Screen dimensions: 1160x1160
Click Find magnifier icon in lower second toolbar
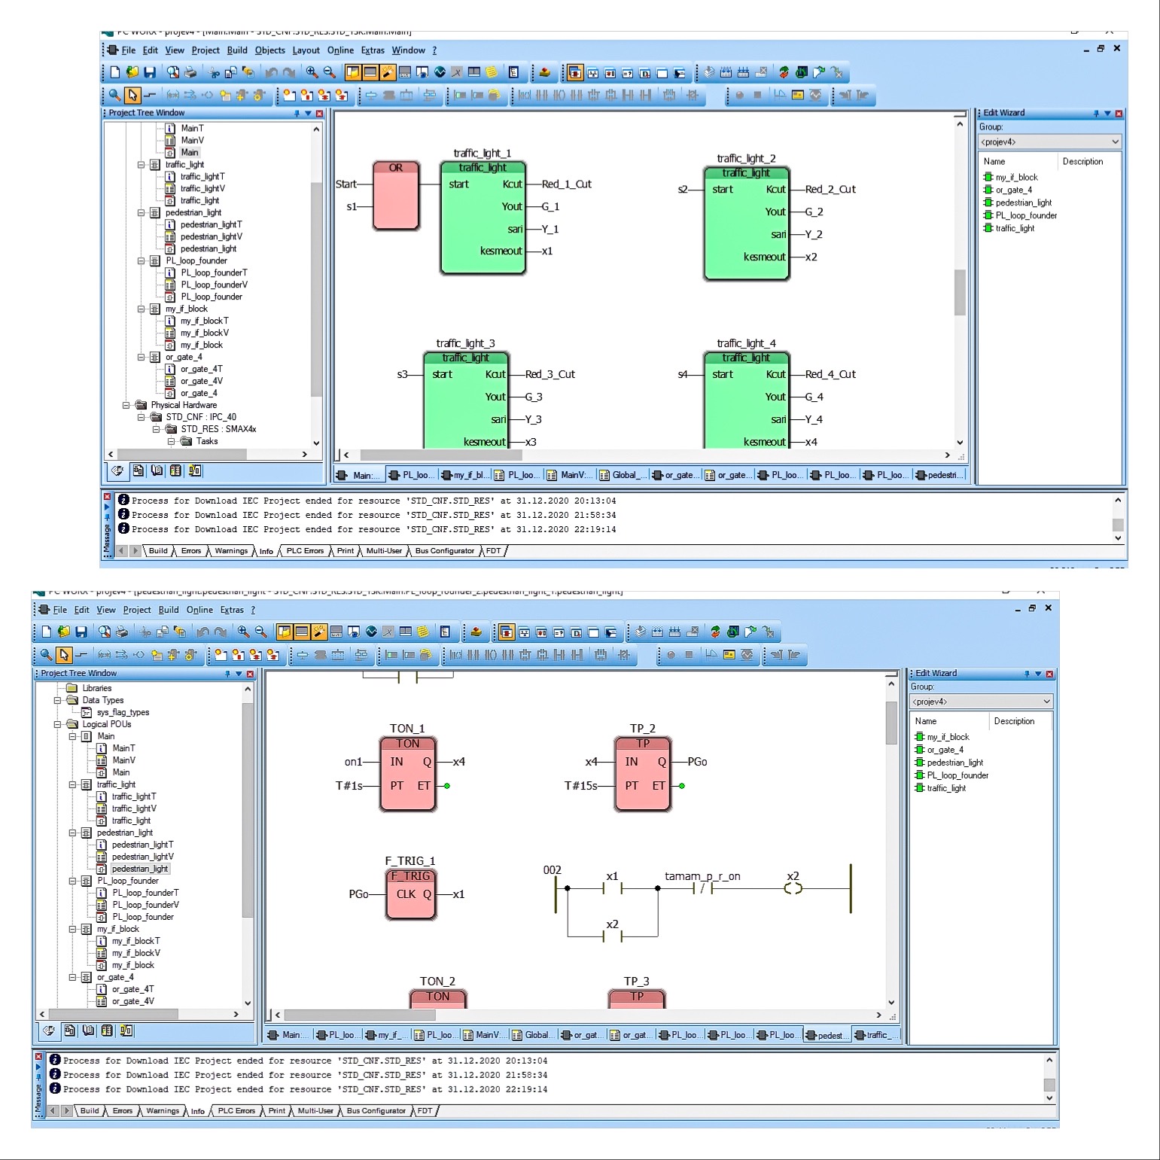pos(47,654)
